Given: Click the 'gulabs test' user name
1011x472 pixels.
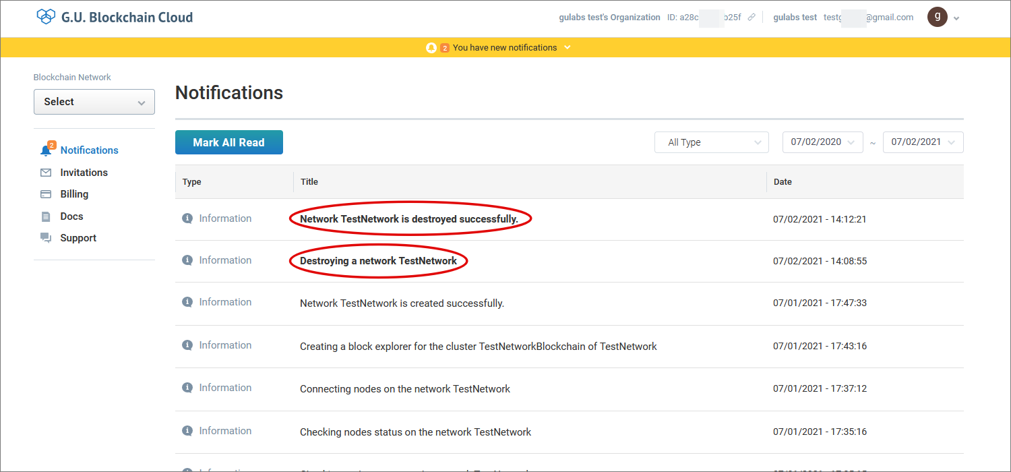Looking at the screenshot, I should pyautogui.click(x=795, y=18).
